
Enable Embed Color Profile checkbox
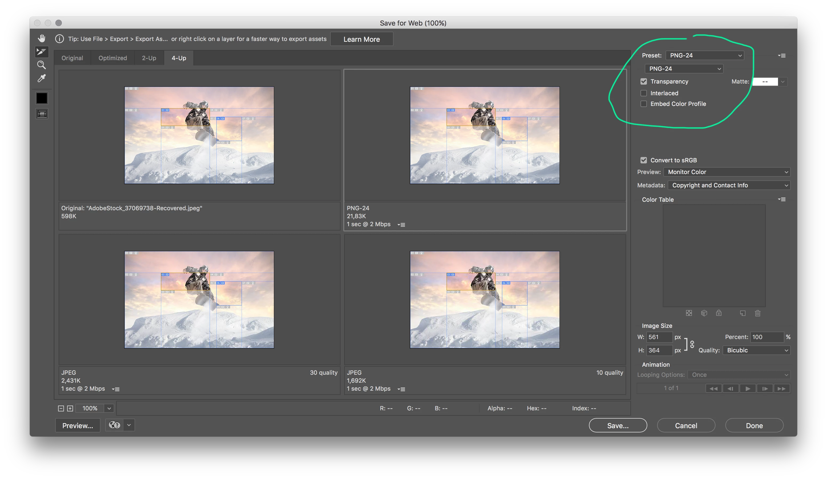[643, 104]
